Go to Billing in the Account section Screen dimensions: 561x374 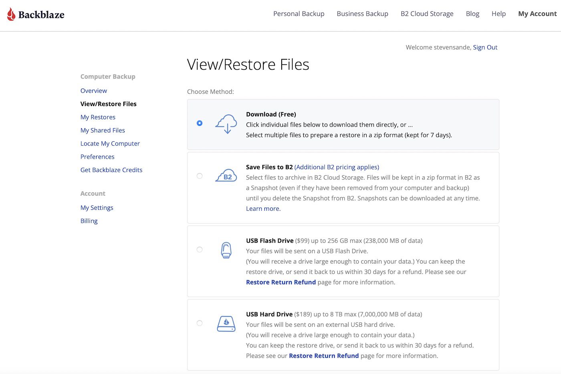coord(89,221)
